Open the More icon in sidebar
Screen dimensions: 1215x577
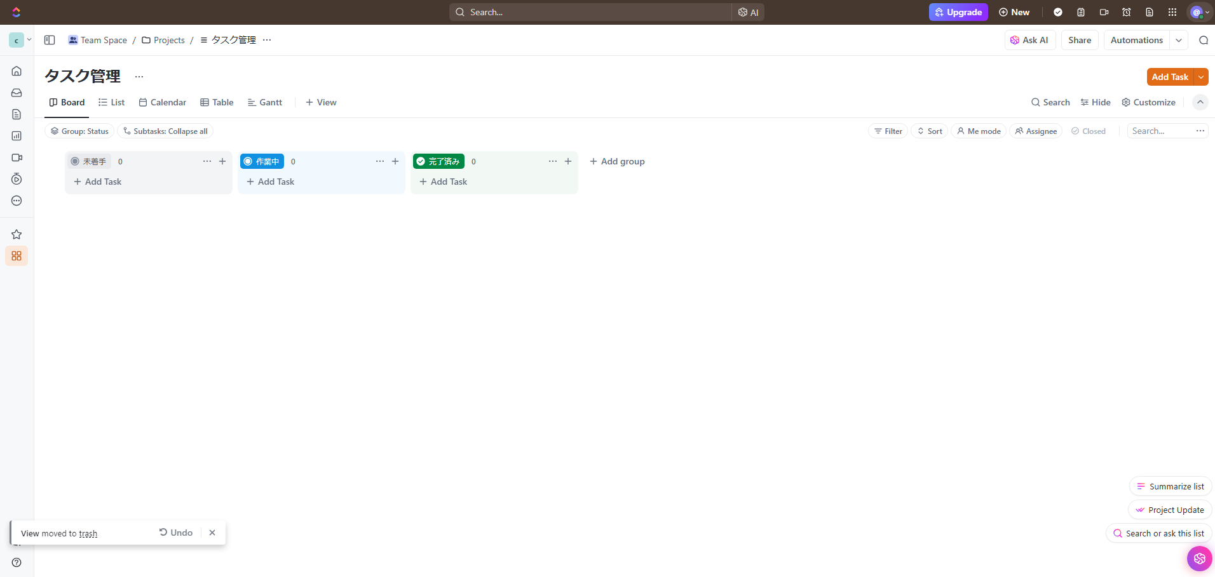pos(17,201)
